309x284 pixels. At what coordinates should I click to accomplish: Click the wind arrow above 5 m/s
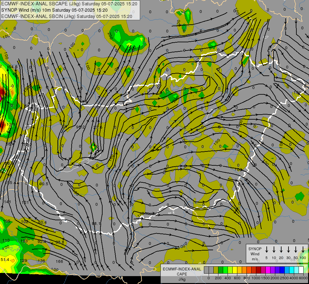(266, 249)
